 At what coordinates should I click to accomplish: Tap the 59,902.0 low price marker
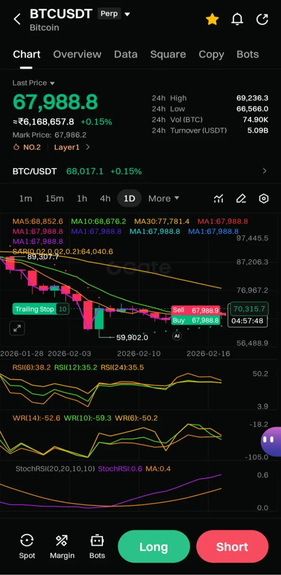[x=132, y=337]
